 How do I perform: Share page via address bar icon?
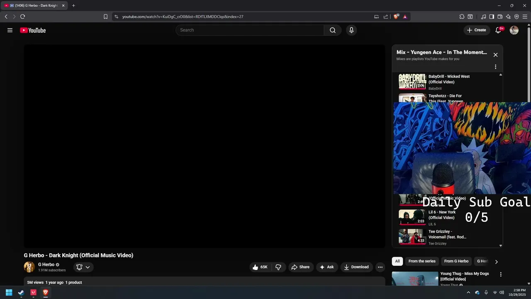pyautogui.click(x=386, y=17)
